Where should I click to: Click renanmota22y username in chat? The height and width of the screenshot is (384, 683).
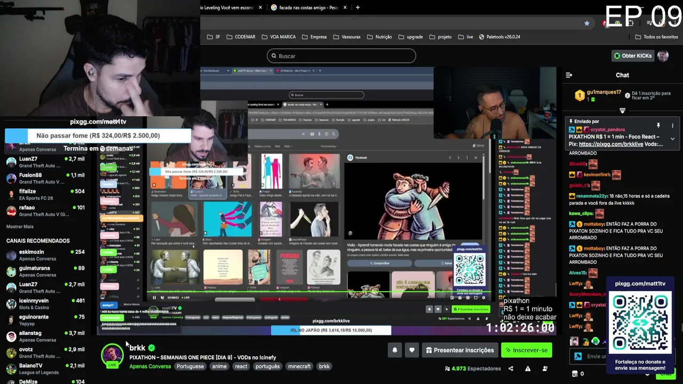pos(592,196)
